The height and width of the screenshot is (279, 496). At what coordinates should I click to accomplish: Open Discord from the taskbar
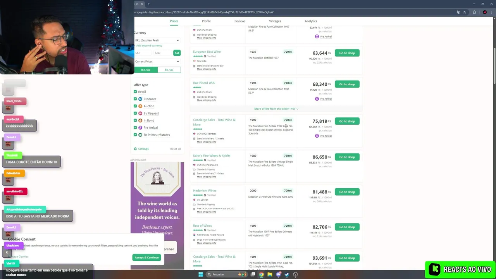tap(278, 274)
